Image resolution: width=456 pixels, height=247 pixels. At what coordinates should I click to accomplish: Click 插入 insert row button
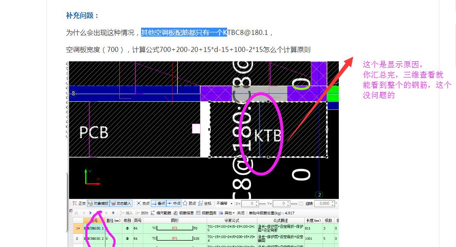[127, 213]
